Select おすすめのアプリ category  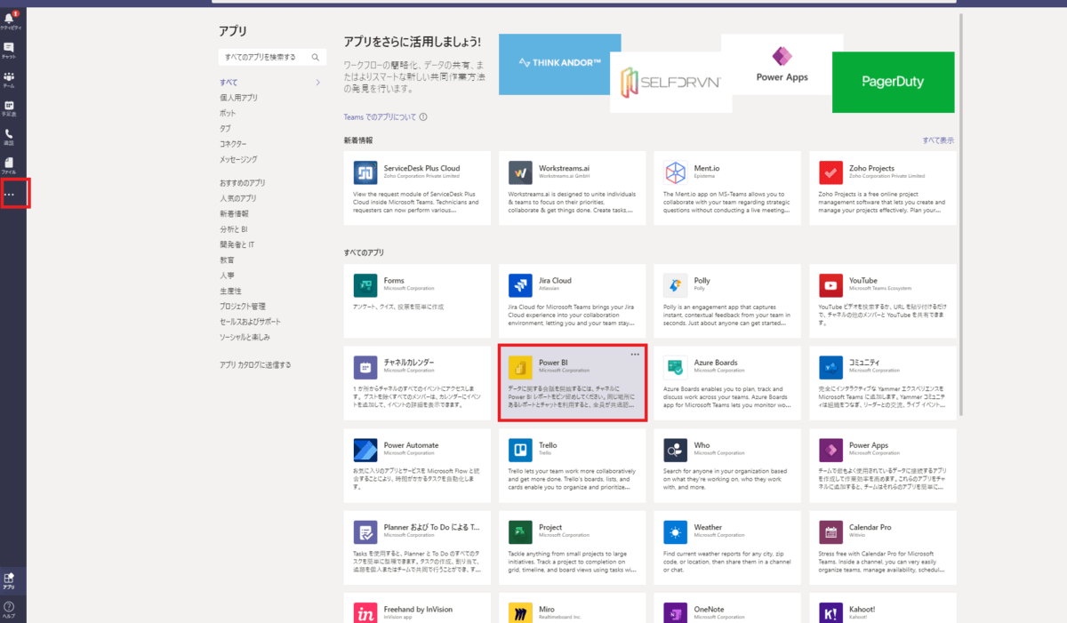242,183
